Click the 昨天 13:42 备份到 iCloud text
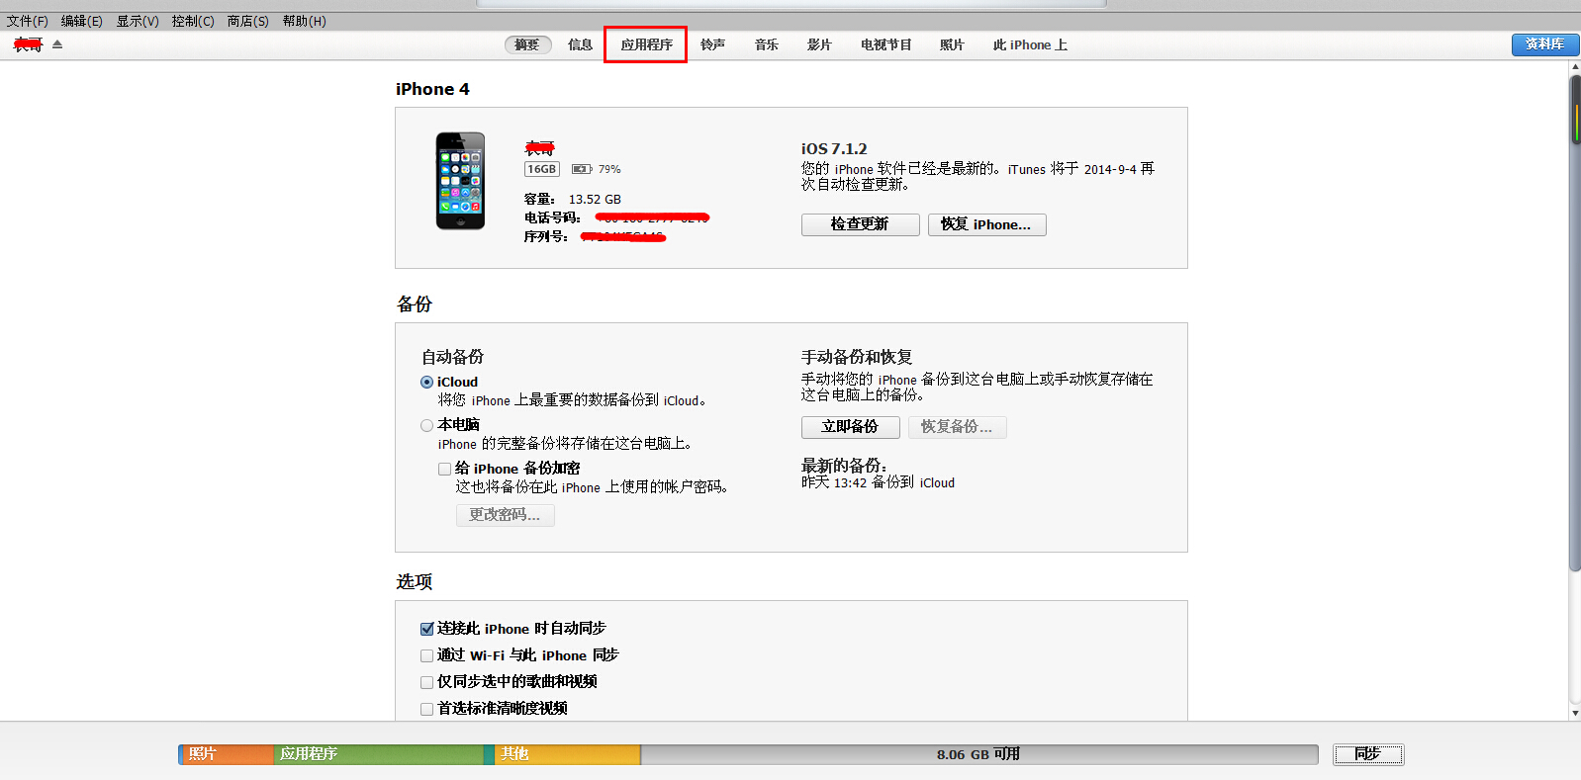Viewport: 1581px width, 780px height. pyautogui.click(x=878, y=482)
